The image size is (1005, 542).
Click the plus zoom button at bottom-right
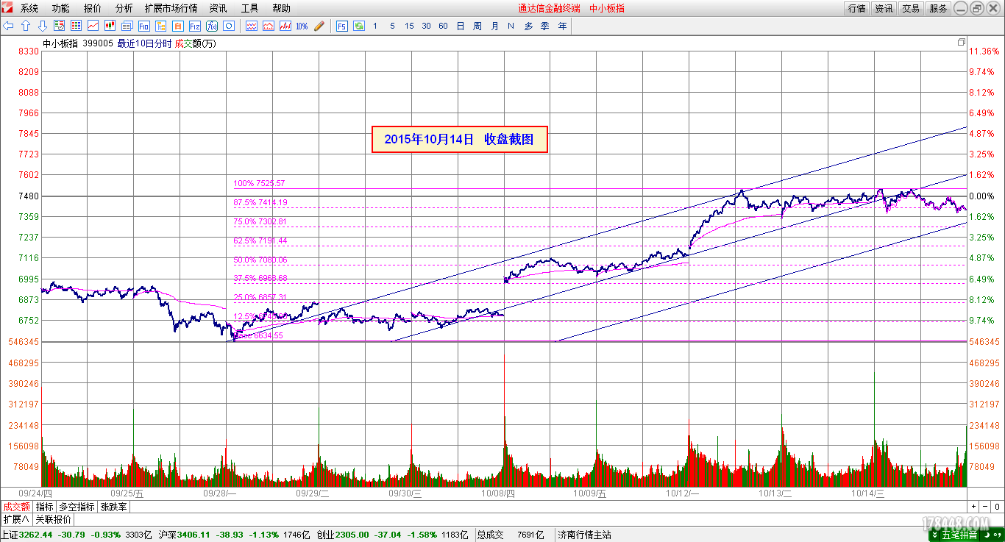974,507
